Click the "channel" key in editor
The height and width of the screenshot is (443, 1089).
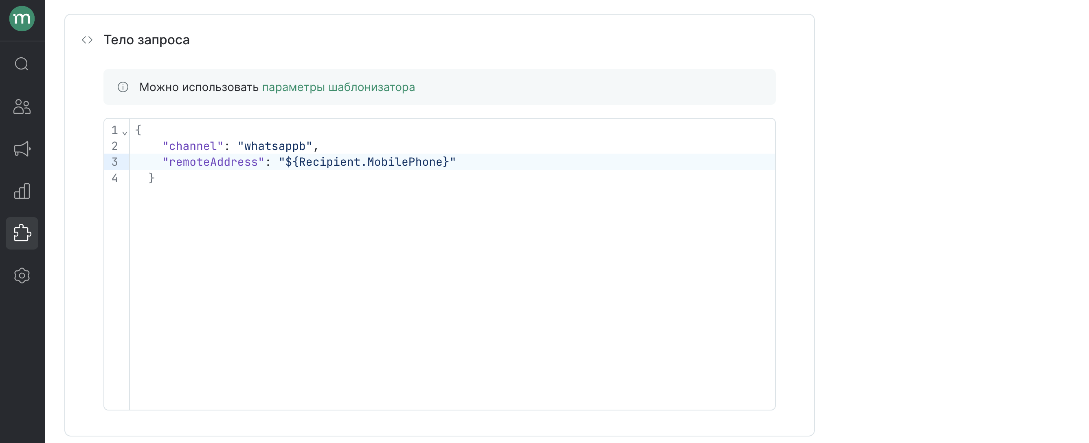(193, 146)
